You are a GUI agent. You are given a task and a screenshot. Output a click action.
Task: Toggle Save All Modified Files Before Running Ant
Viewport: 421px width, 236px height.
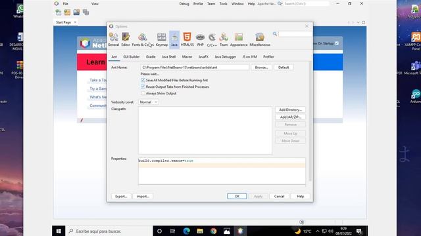pos(143,80)
